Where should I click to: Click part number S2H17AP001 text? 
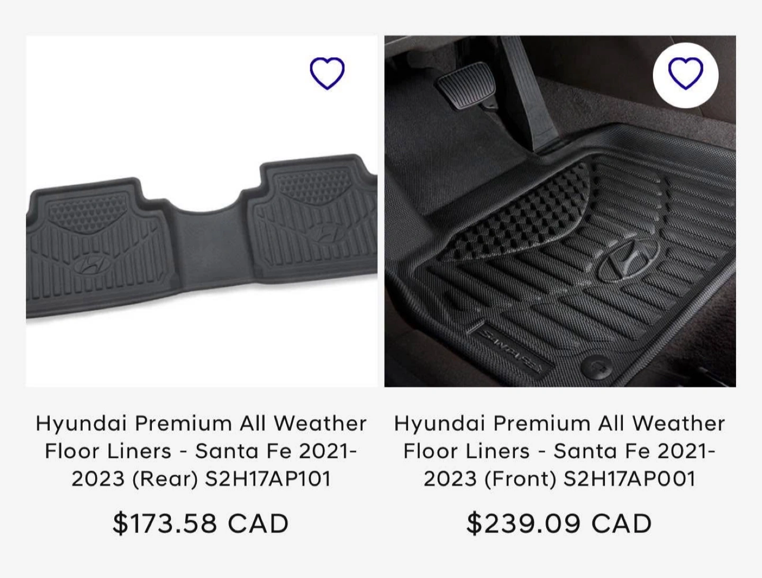pyautogui.click(x=629, y=478)
